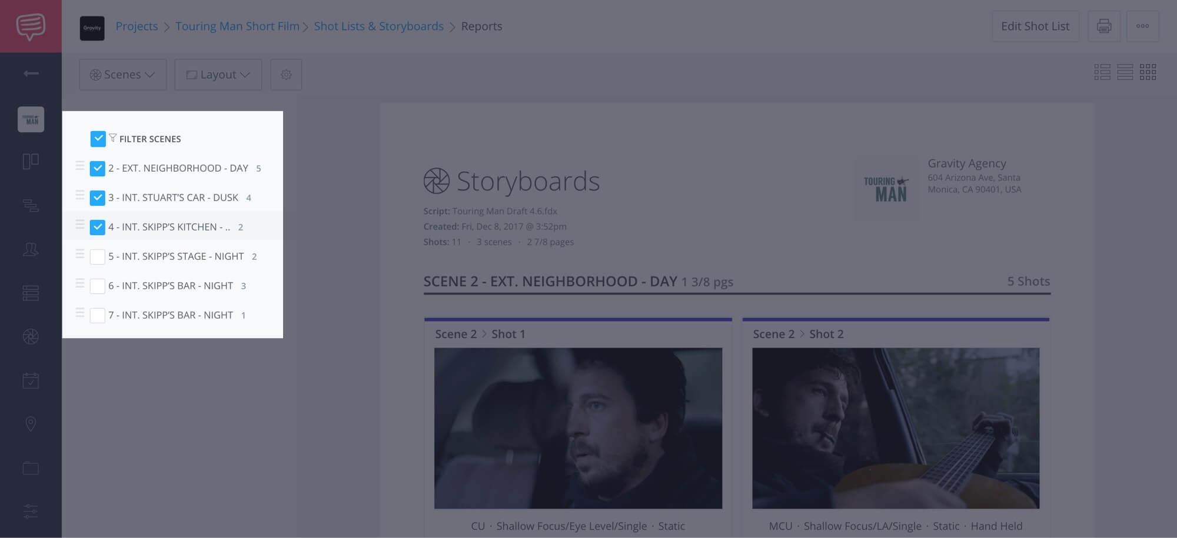Open the Calendar icon in the sidebar
Viewport: 1177px width, 538px height.
click(31, 380)
